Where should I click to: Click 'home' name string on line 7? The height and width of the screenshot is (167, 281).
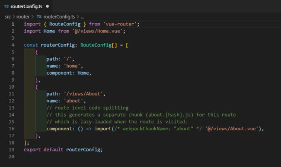72,66
